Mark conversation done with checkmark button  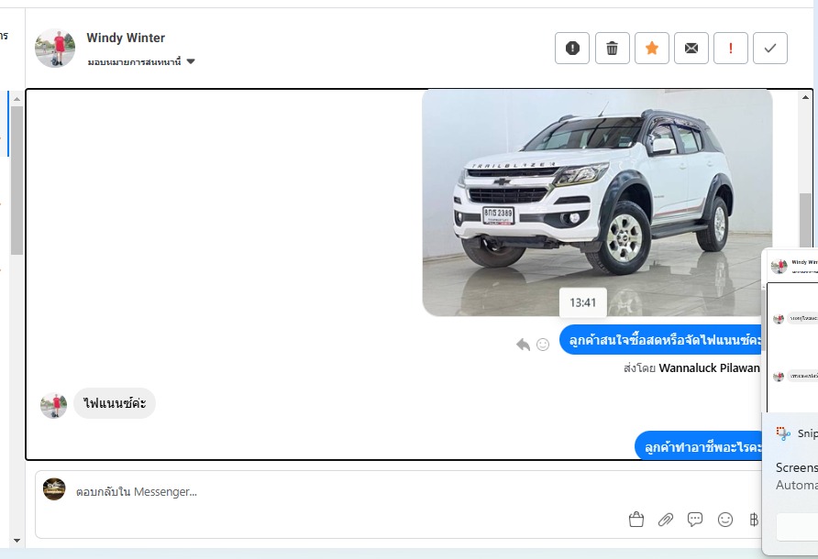tap(770, 48)
